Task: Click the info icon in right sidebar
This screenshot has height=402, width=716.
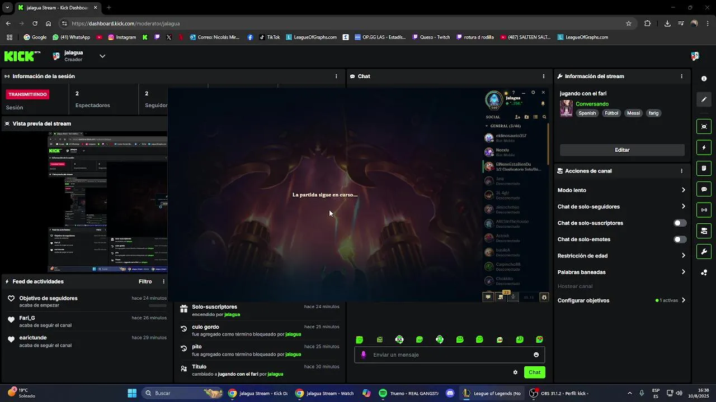Action: click(704, 79)
